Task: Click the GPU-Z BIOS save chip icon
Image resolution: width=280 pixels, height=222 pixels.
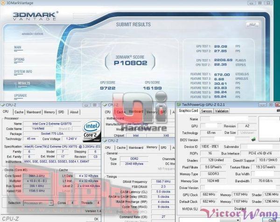Action: click(253, 139)
